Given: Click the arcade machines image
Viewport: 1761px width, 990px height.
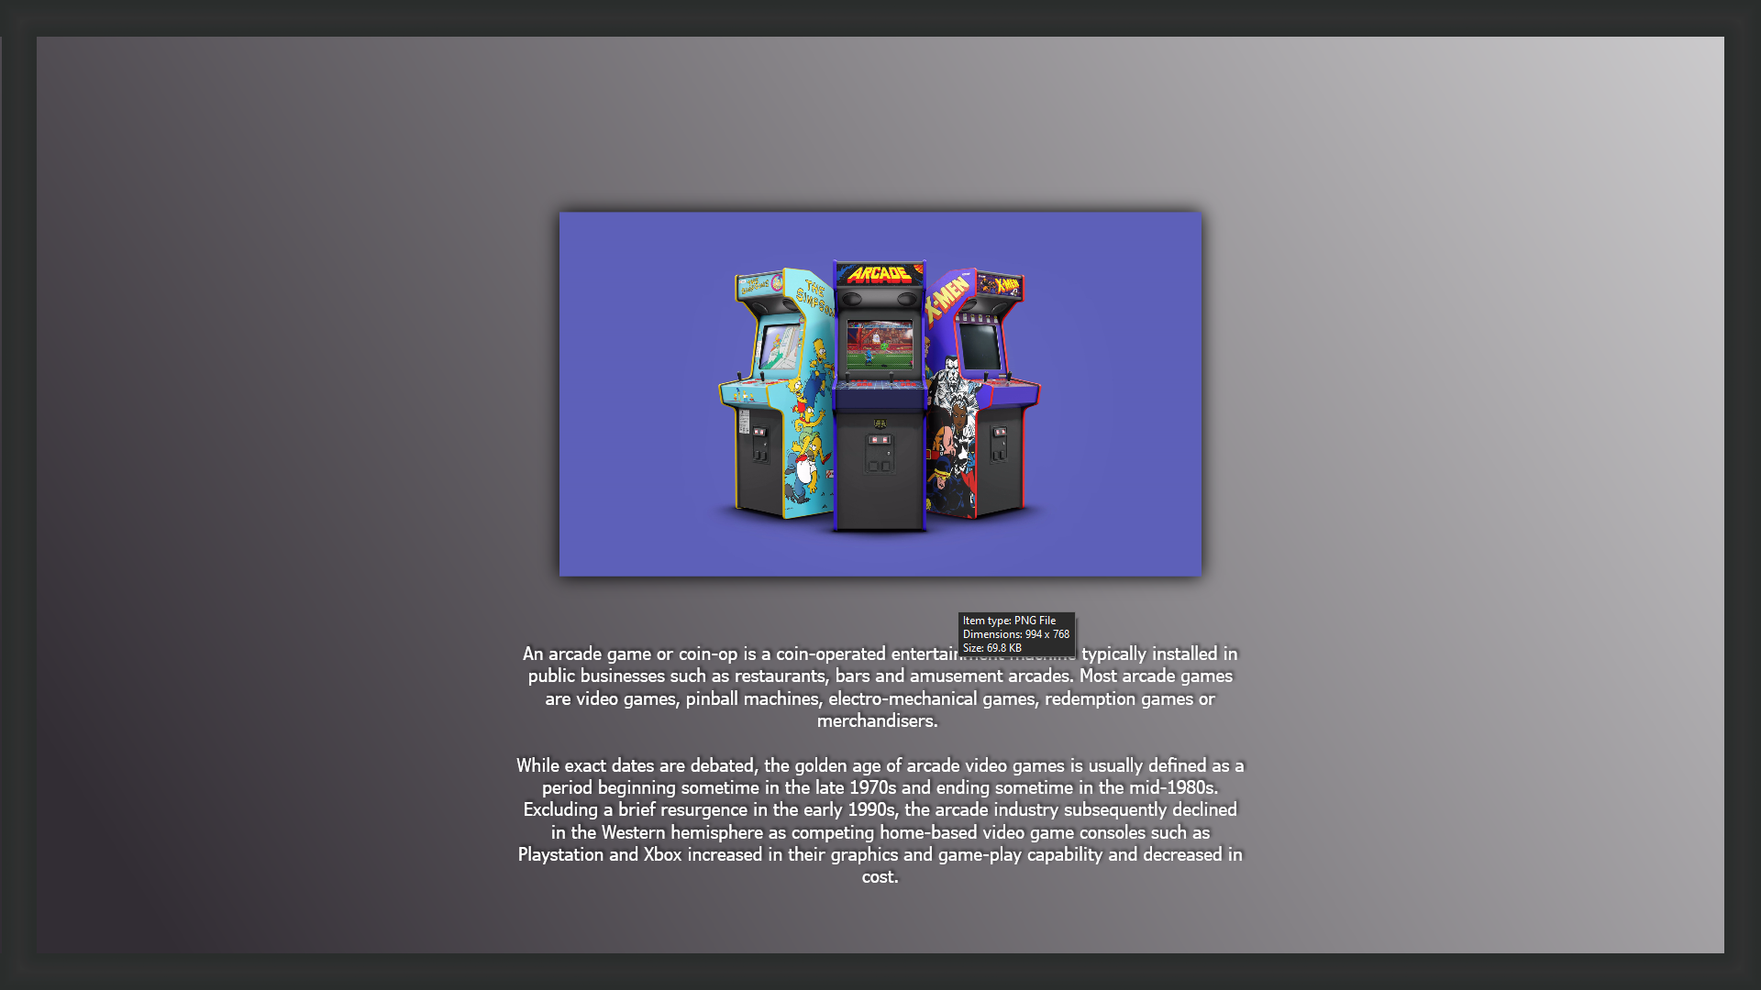Looking at the screenshot, I should 880,394.
